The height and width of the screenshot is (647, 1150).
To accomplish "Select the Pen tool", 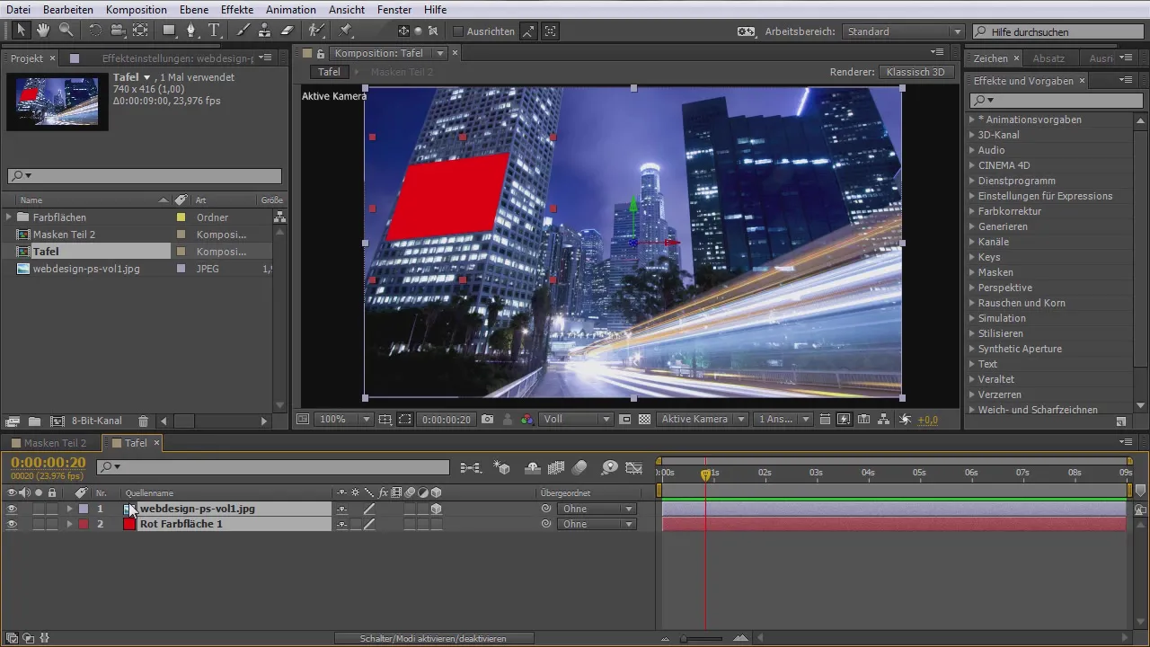I will pyautogui.click(x=190, y=31).
